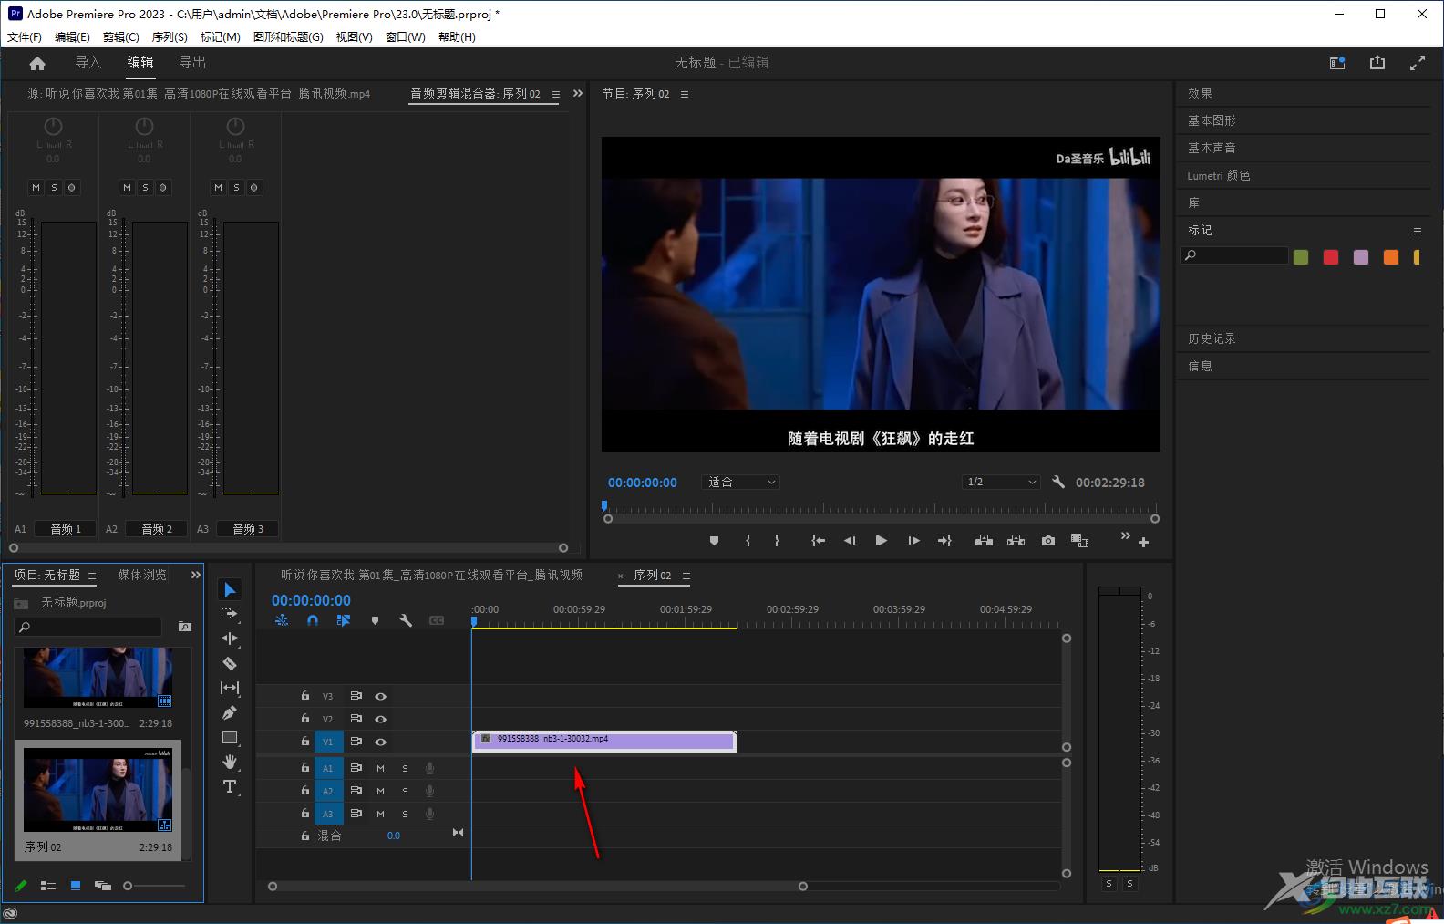Hide the V1 track output
The height and width of the screenshot is (924, 1444).
381,742
